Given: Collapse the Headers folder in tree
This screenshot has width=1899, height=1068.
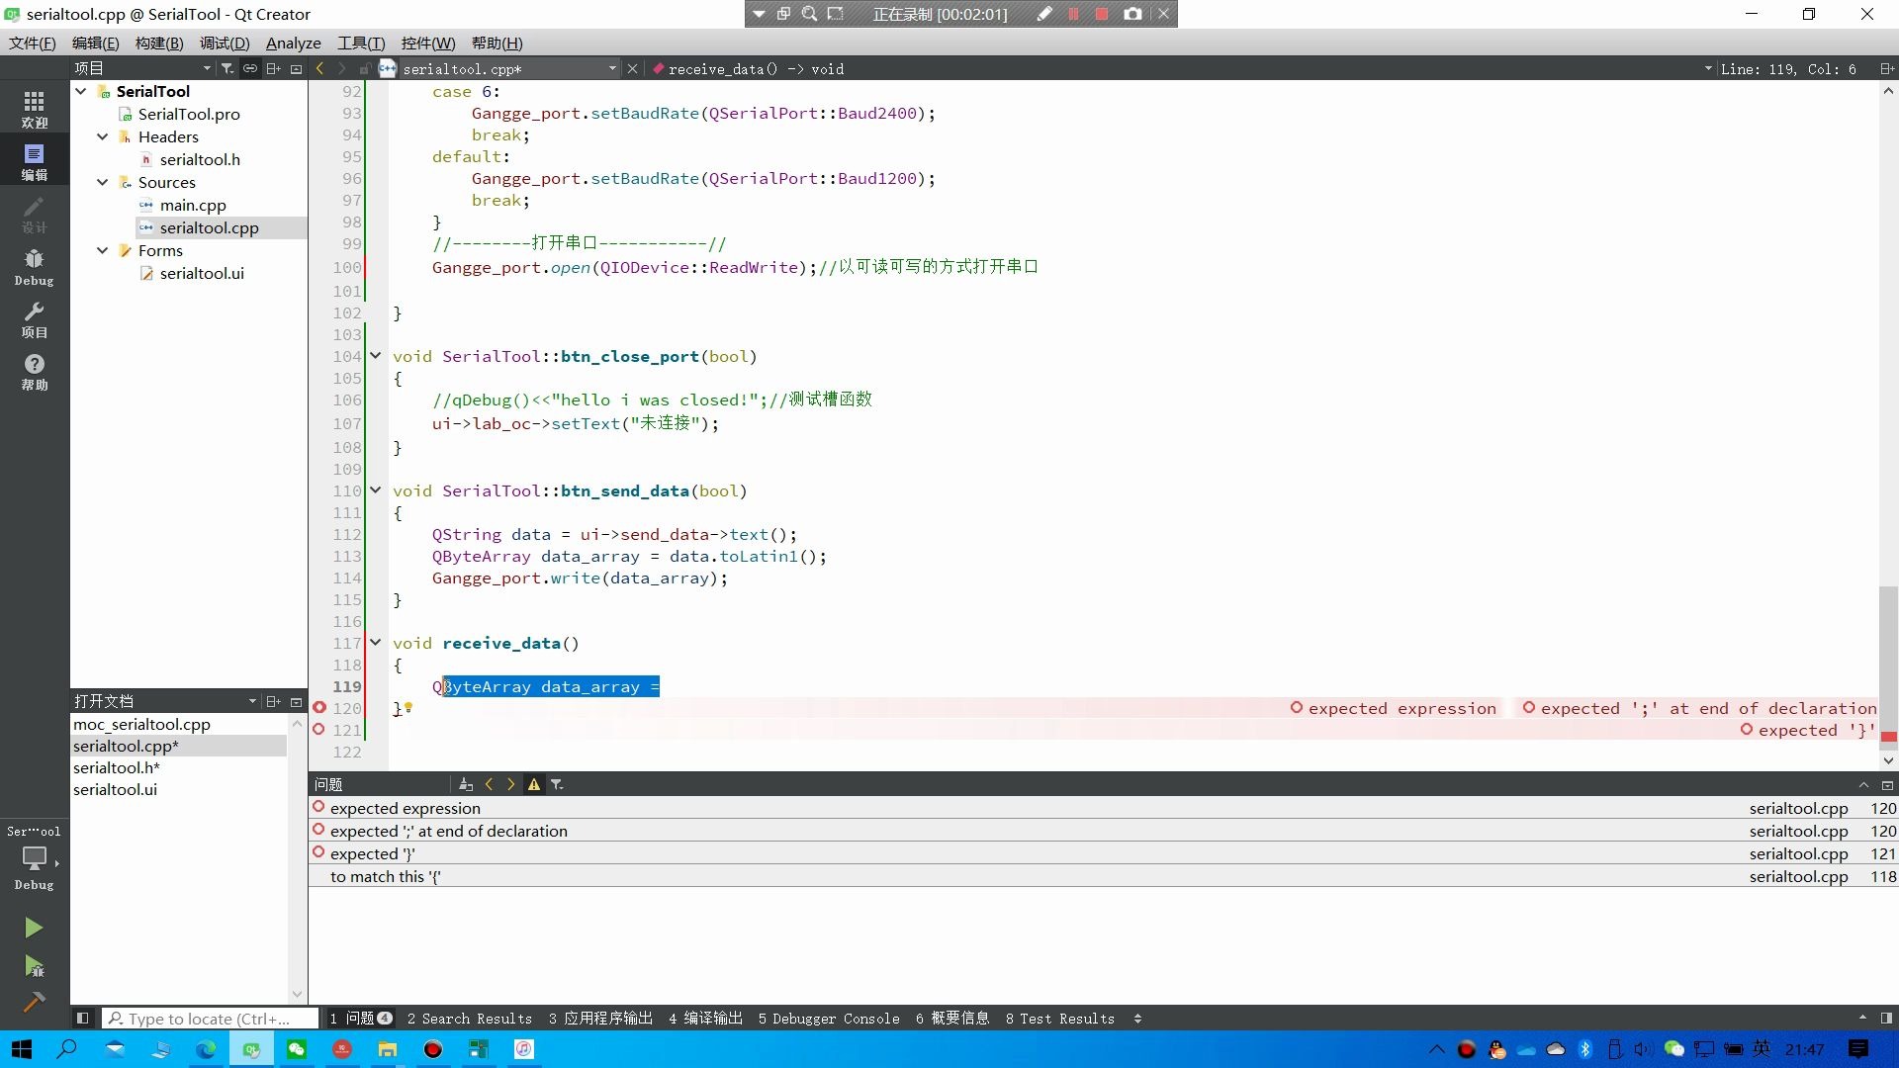Looking at the screenshot, I should click(102, 136).
